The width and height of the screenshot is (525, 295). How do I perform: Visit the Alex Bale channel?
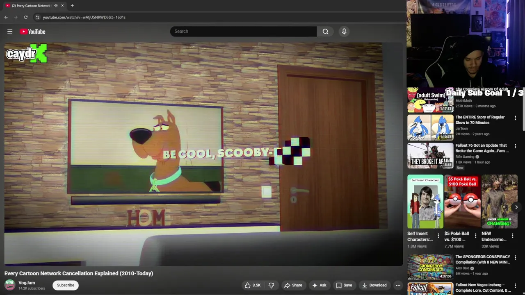462,268
